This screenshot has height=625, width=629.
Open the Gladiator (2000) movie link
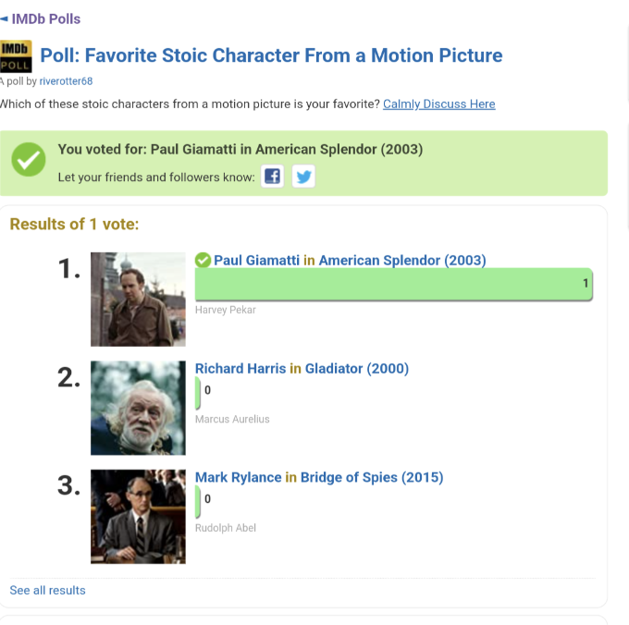pyautogui.click(x=357, y=369)
